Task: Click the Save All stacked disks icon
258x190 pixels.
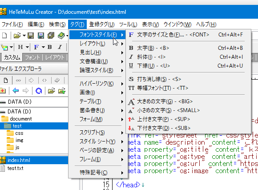Action: click(51, 36)
